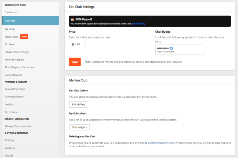This screenshot has height=158, width=238.
Task: Click the credit card payout icon
Action: coord(73,19)
